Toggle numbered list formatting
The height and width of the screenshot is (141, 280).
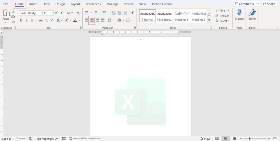tap(95, 13)
